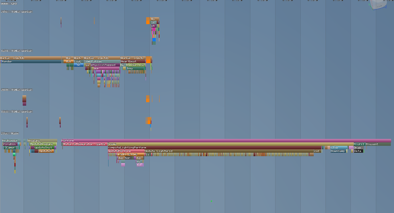394x213 pixels.
Task: Click the DownSamp scope bar
Action: click(338, 151)
